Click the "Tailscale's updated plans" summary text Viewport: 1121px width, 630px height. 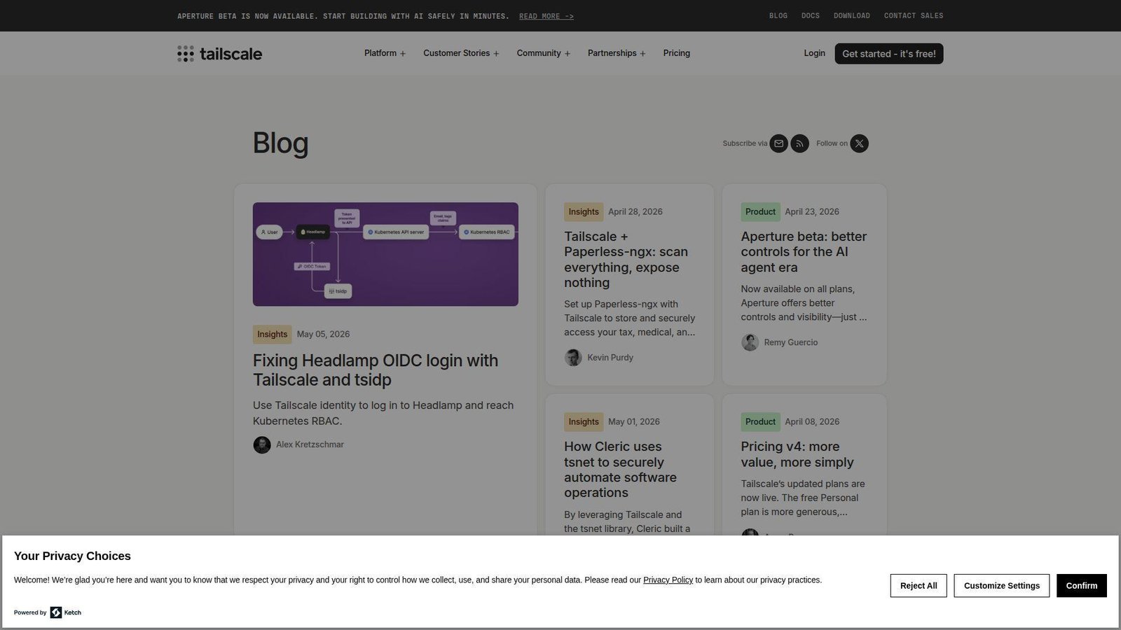(803, 498)
